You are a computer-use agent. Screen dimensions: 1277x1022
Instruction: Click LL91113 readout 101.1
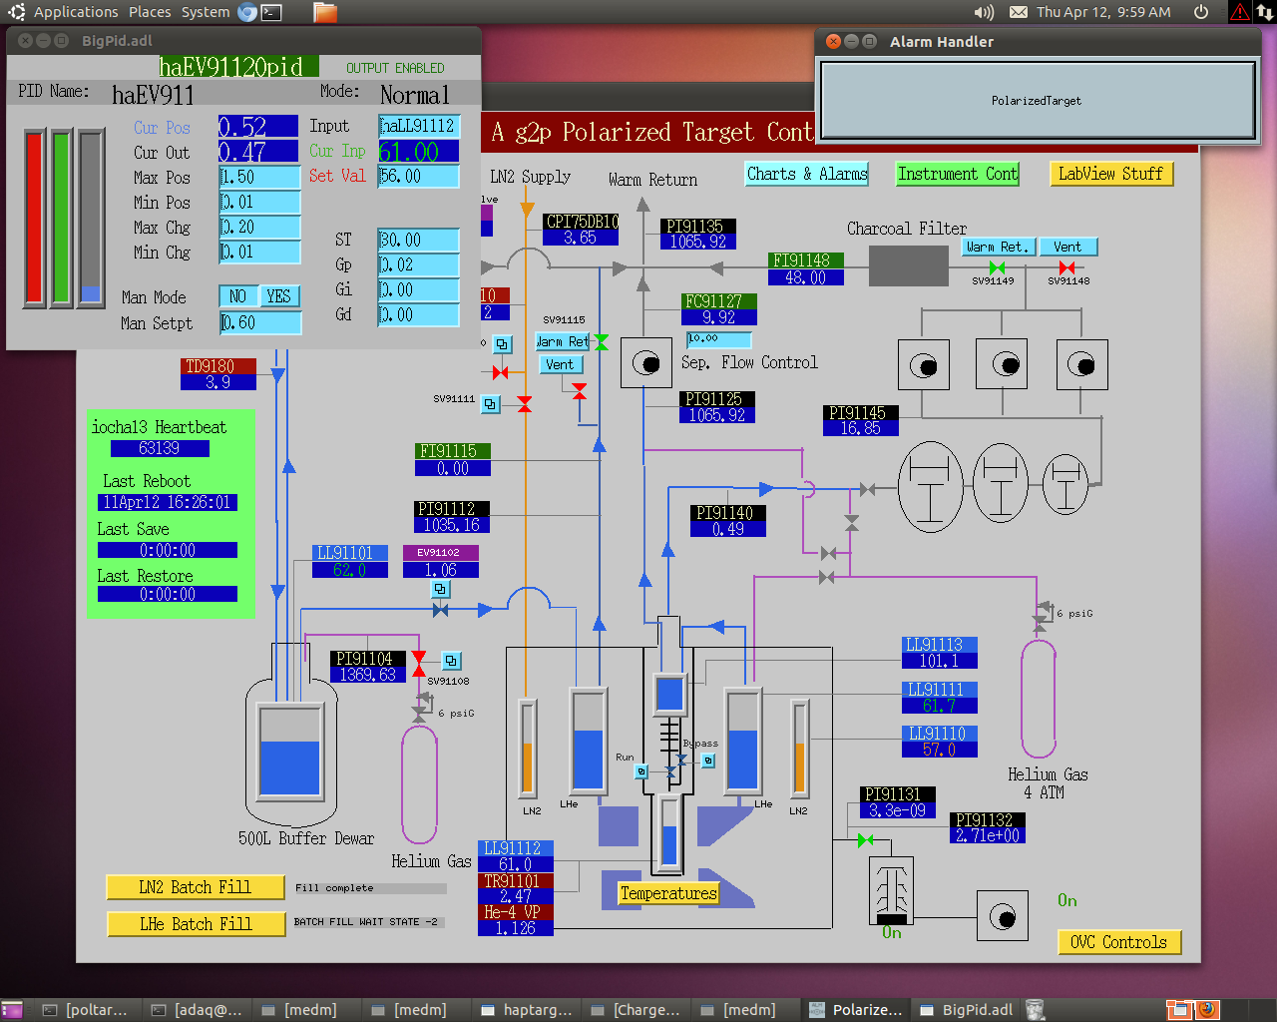(939, 661)
